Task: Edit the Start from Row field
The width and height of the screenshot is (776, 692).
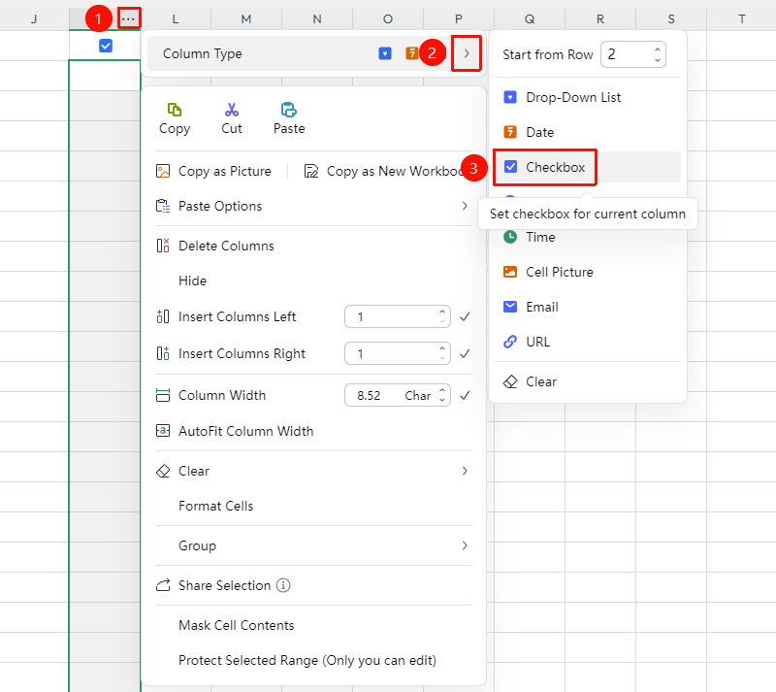Action: 633,54
